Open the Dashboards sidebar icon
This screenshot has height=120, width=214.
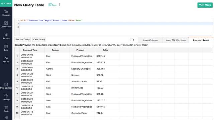[x=6, y=24]
